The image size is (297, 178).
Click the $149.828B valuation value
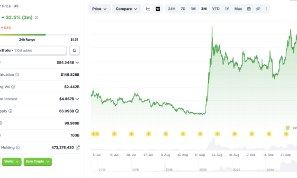pos(70,75)
